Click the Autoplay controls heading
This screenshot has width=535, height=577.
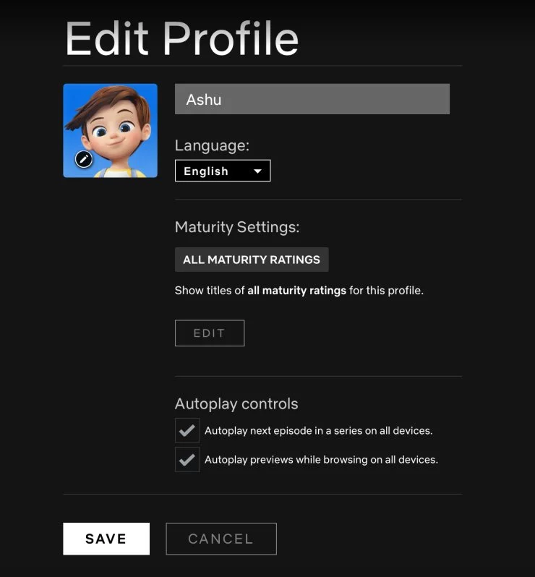236,403
